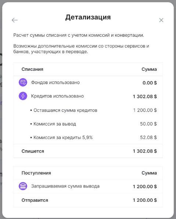Select the Детализация dialog title
The width and height of the screenshot is (176, 219).
click(88, 17)
